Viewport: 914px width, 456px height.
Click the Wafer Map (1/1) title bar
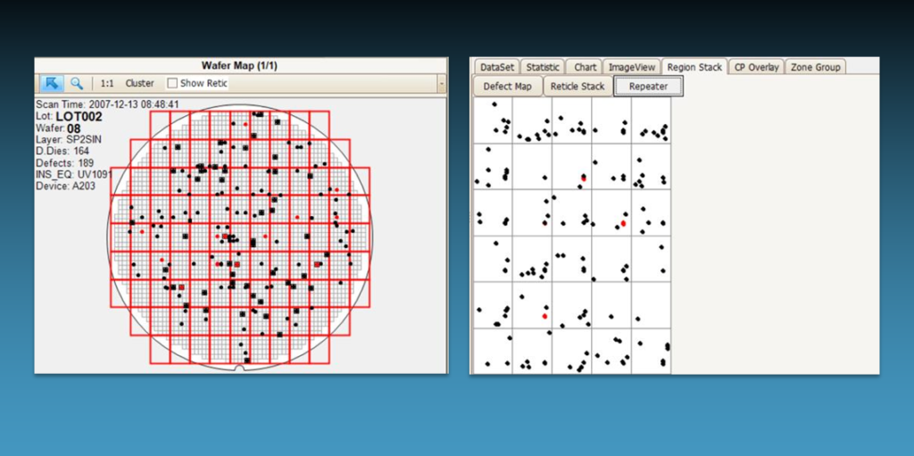241,65
